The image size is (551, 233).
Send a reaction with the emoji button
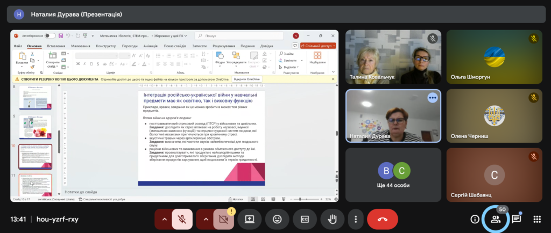coord(277,219)
